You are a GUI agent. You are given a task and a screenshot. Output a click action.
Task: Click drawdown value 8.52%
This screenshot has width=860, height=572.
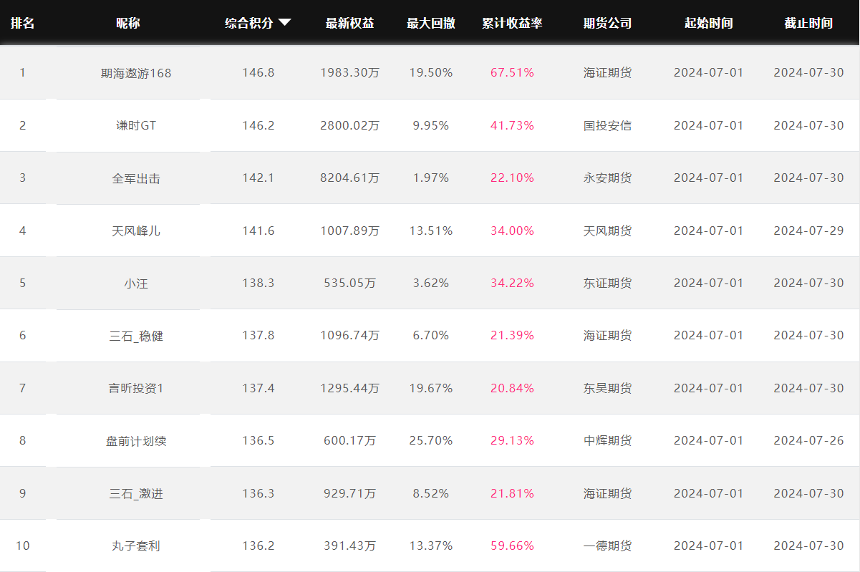(431, 493)
